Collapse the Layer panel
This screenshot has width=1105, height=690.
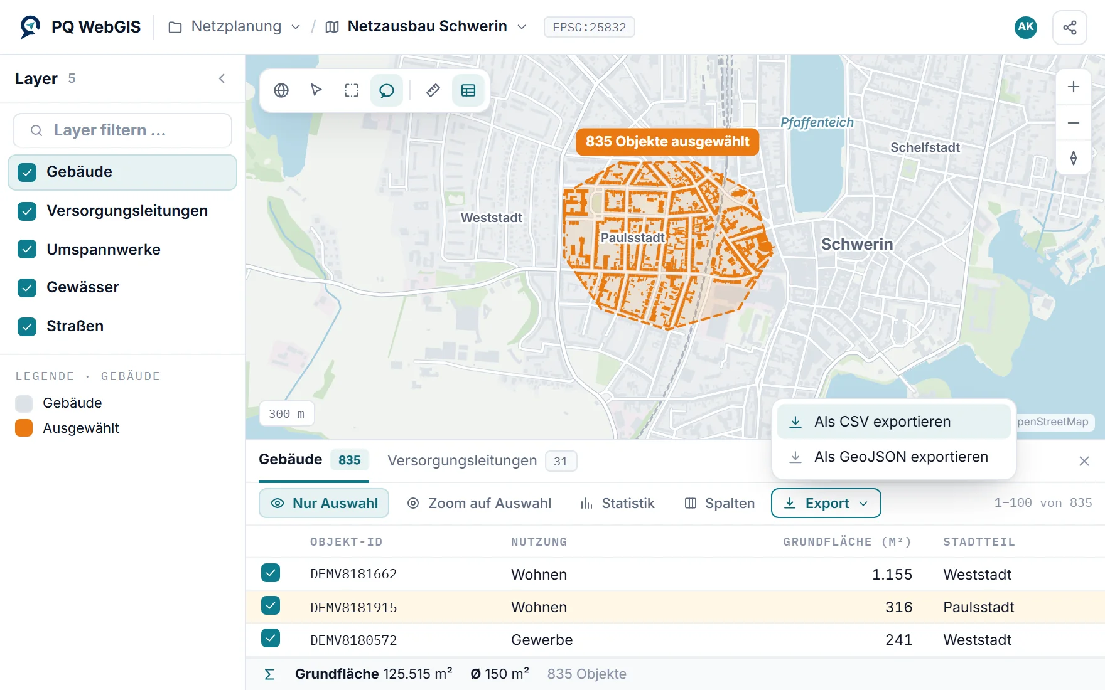222,78
